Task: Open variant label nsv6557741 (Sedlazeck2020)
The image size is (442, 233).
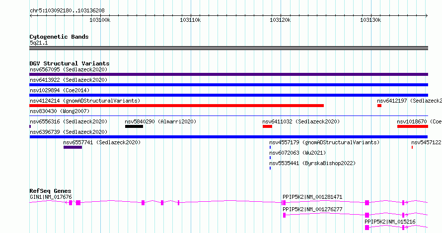Action: pyautogui.click(x=102, y=142)
